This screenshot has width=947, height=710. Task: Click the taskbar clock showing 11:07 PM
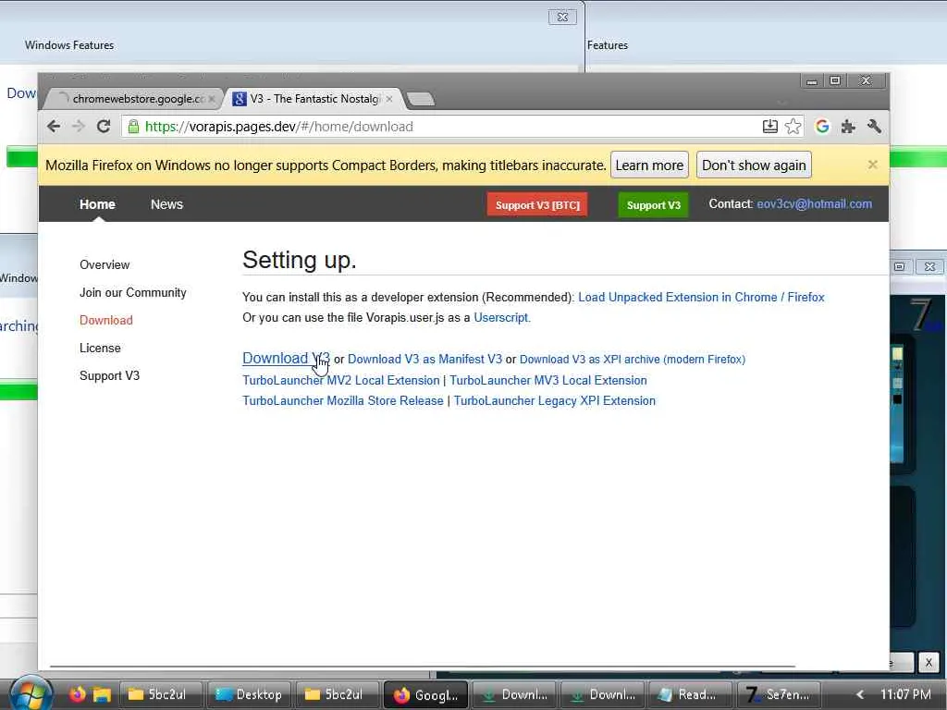coord(904,694)
